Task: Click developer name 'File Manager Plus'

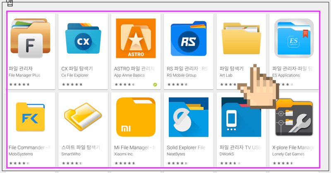Action: coord(24,75)
